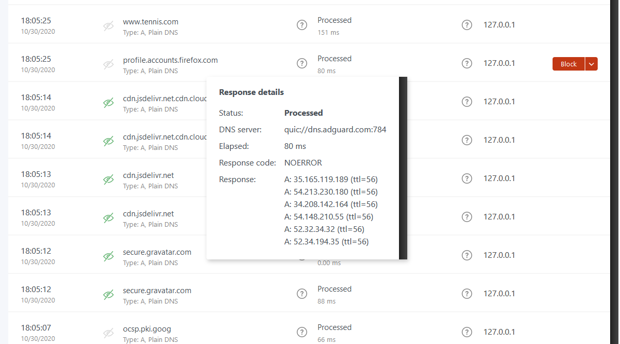Click response help icon for secure.gravatar.com 88 ms
Screen dimensions: 620x344
point(301,294)
